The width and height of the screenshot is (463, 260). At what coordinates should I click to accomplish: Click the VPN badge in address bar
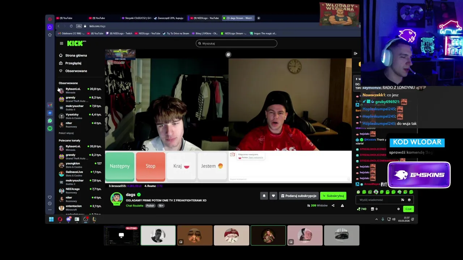pyautogui.click(x=79, y=26)
